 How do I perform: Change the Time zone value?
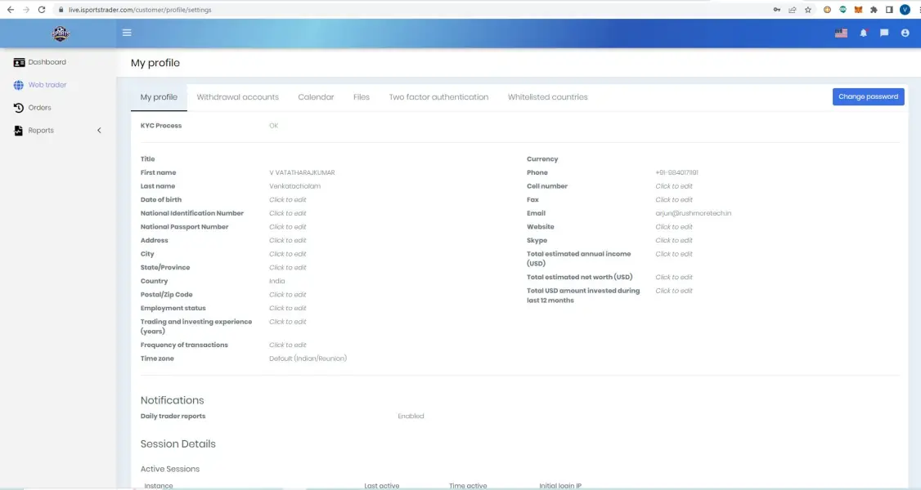tap(308, 359)
